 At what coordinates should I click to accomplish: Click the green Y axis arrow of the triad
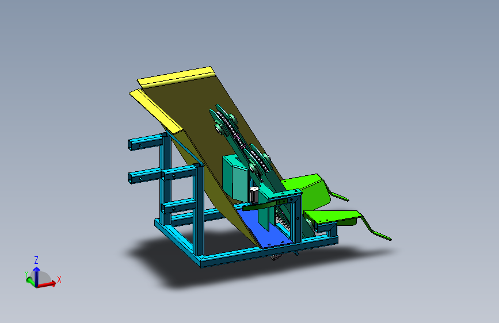click(x=31, y=280)
